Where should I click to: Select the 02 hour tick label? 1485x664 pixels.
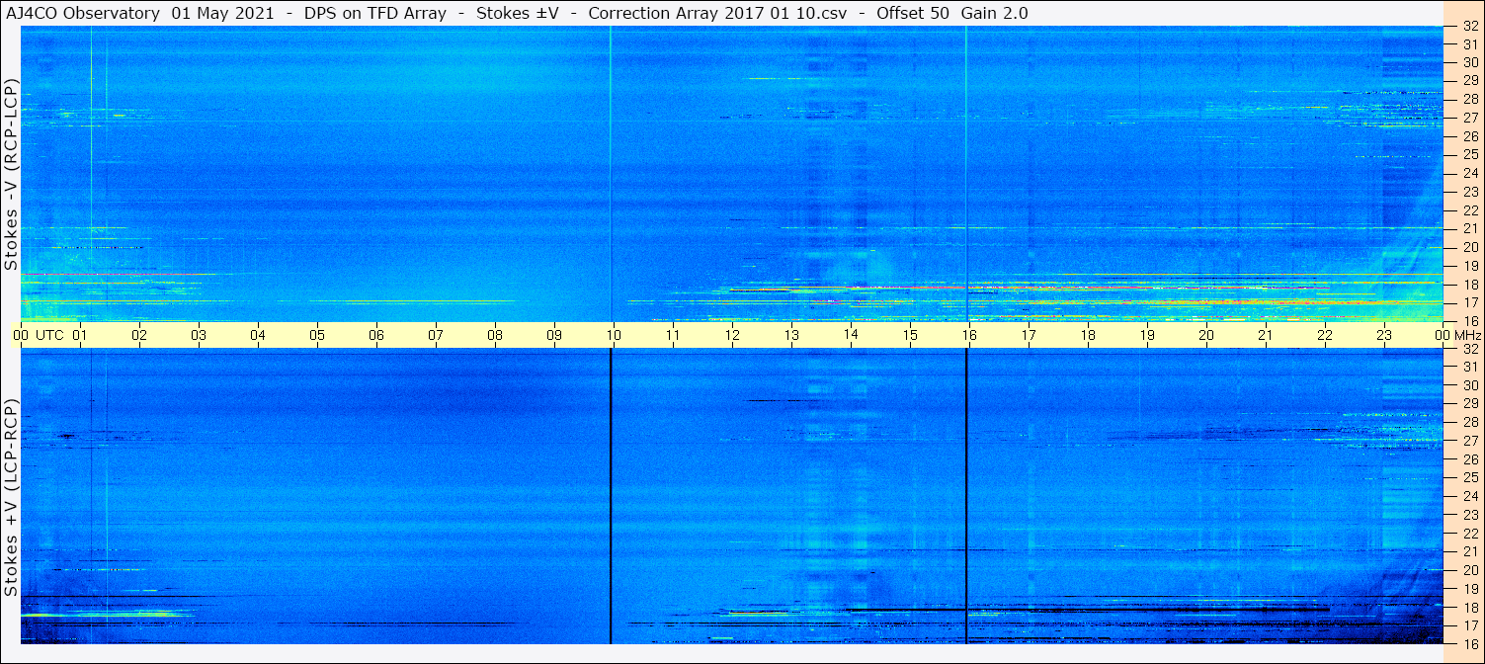[x=139, y=335]
